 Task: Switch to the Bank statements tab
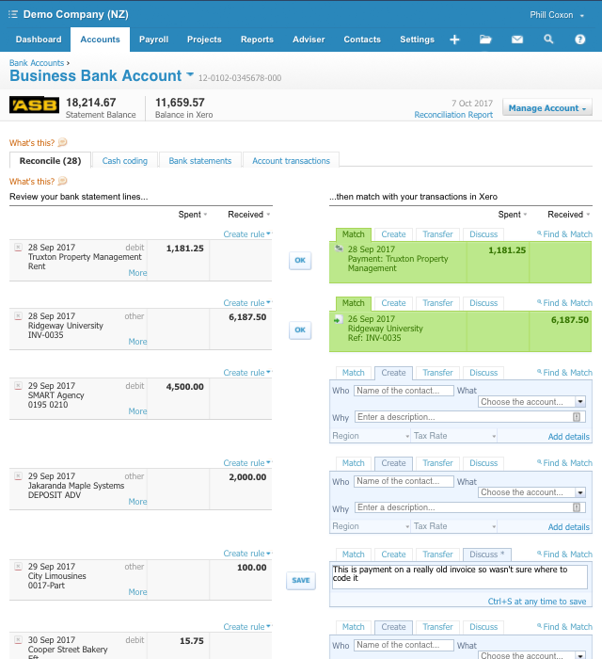199,161
